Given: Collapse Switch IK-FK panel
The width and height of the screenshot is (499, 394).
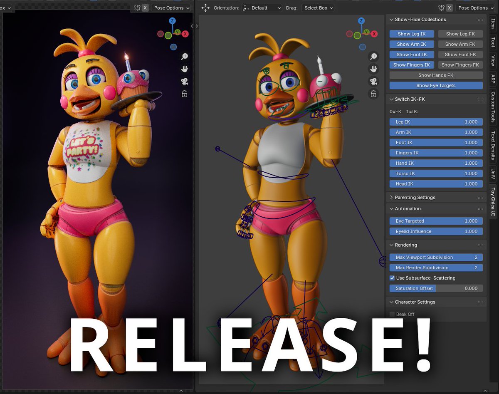Looking at the screenshot, I should coord(391,99).
